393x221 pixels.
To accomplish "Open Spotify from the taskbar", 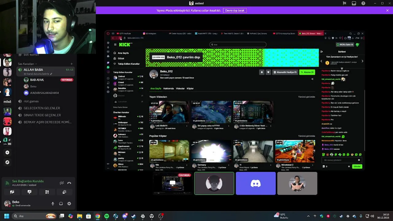I will coord(107,216).
